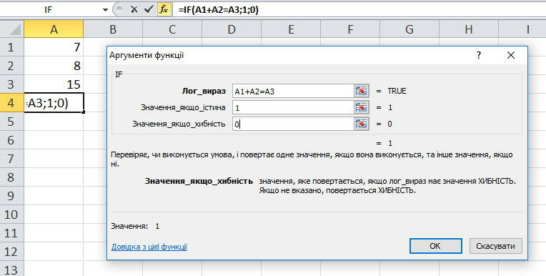This screenshot has width=546, height=276.
Task: Collapse dialog using Лог_вираз range selector icon
Action: (x=362, y=92)
